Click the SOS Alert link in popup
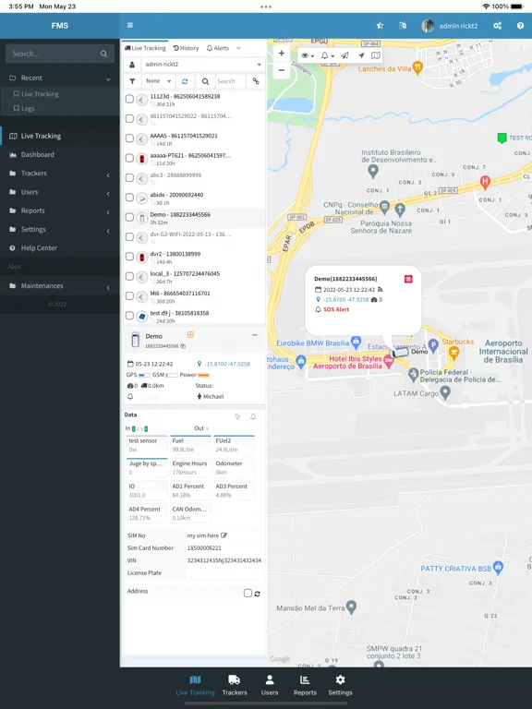 [x=336, y=310]
